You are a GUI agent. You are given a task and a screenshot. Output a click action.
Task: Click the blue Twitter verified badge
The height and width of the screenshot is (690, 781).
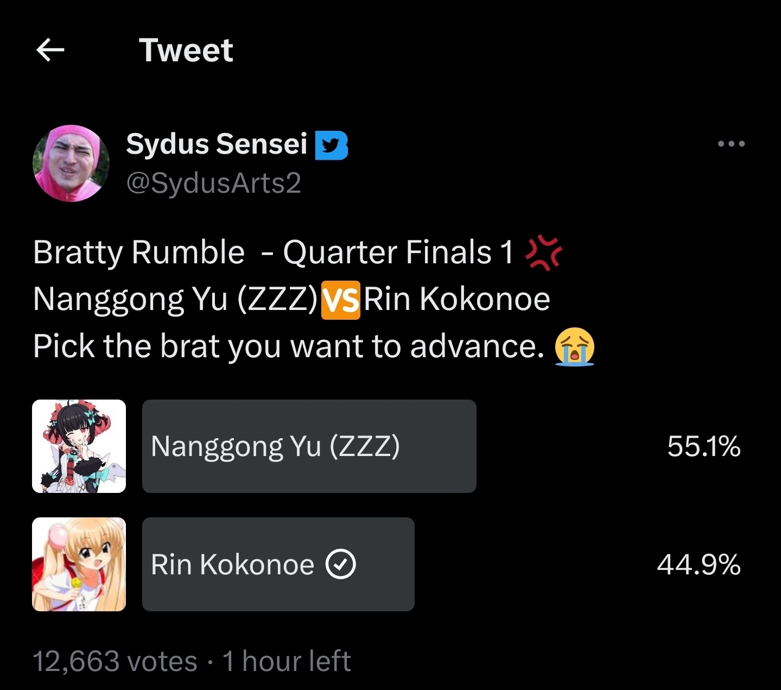(x=331, y=145)
